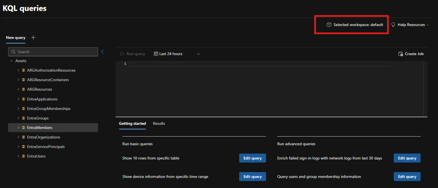The width and height of the screenshot is (438, 188).
Task: Select the EntraOrganizations tree item
Action: [x=44, y=137]
